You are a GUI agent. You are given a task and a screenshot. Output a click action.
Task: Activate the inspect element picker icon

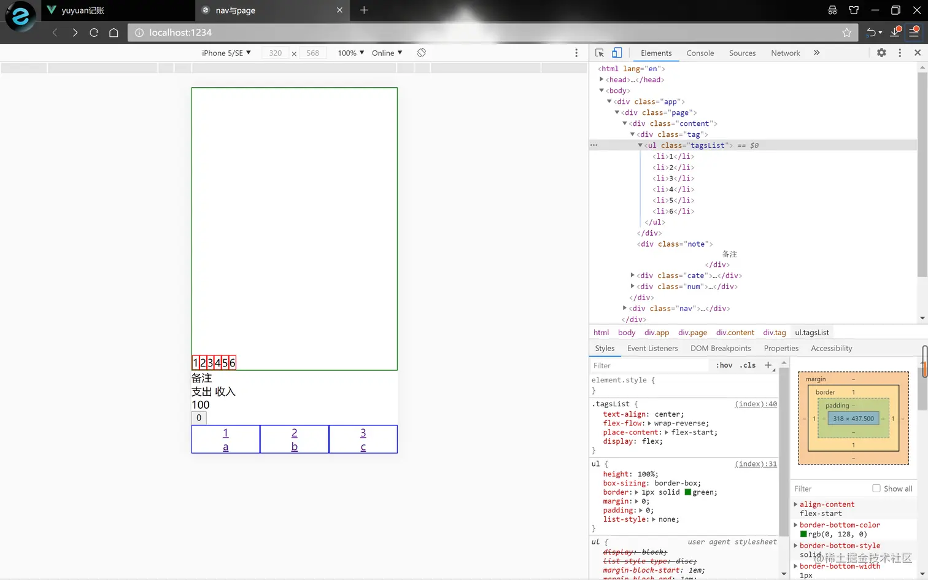[600, 53]
